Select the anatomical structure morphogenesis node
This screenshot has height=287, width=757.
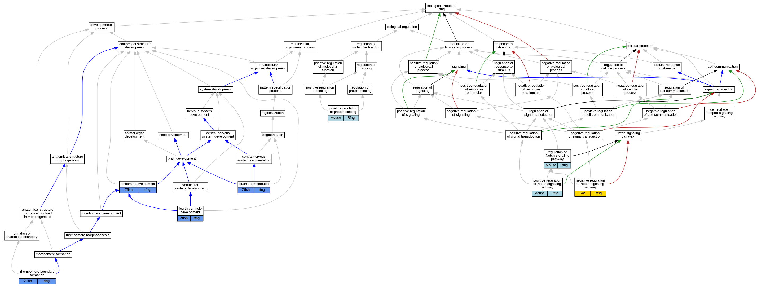click(68, 159)
